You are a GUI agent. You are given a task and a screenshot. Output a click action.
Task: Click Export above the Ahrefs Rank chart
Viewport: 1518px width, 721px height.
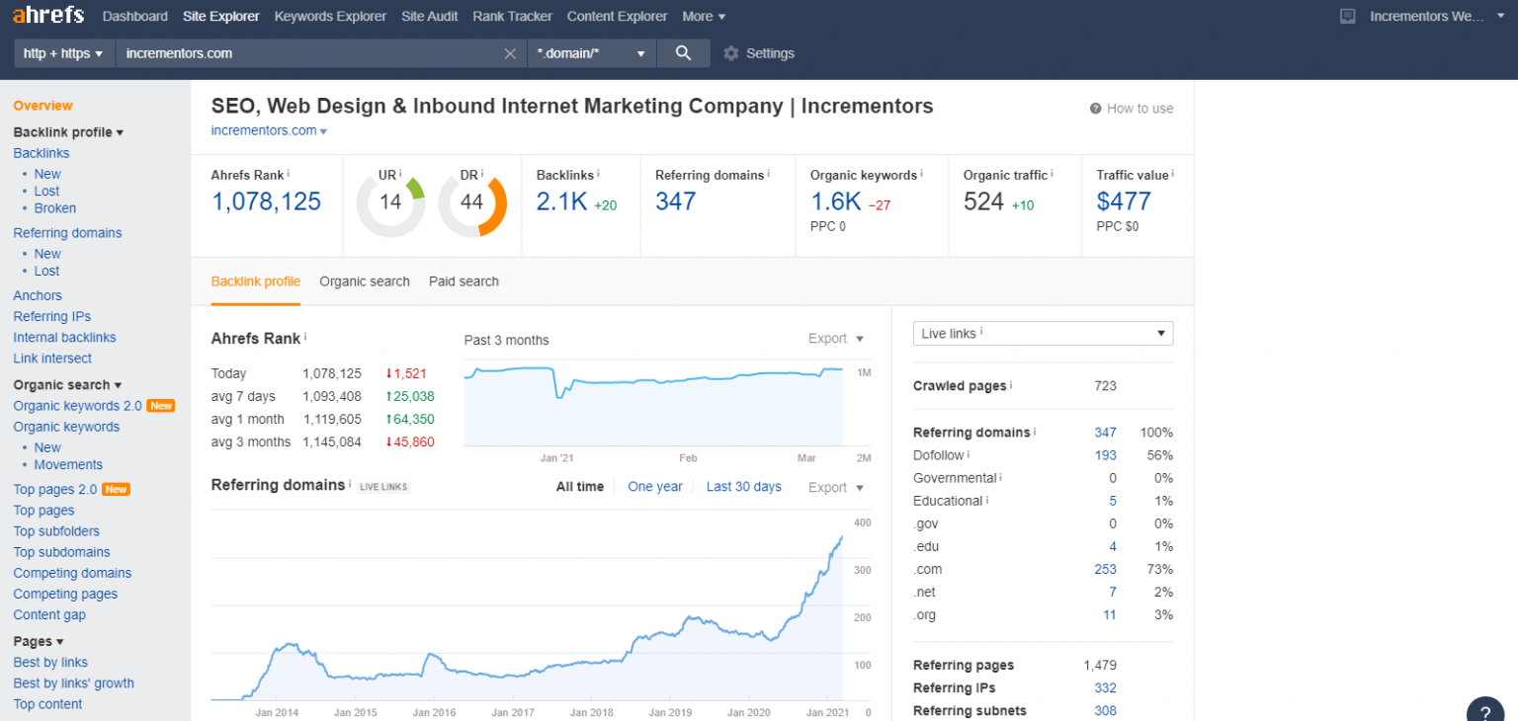827,338
